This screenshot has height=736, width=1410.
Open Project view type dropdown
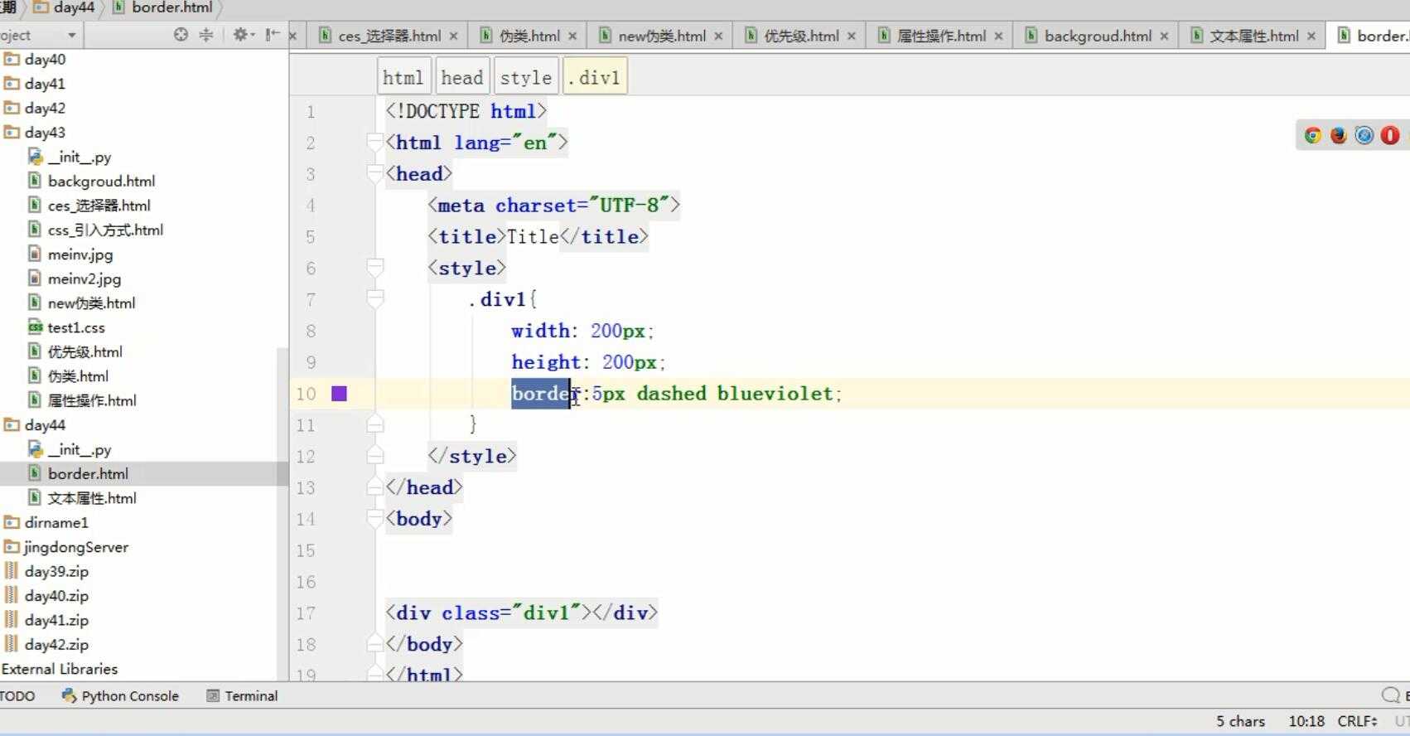coord(71,36)
